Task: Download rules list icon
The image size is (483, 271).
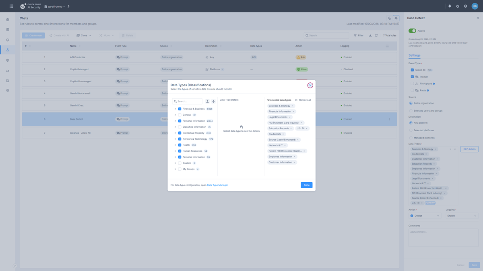Action: coord(370,35)
